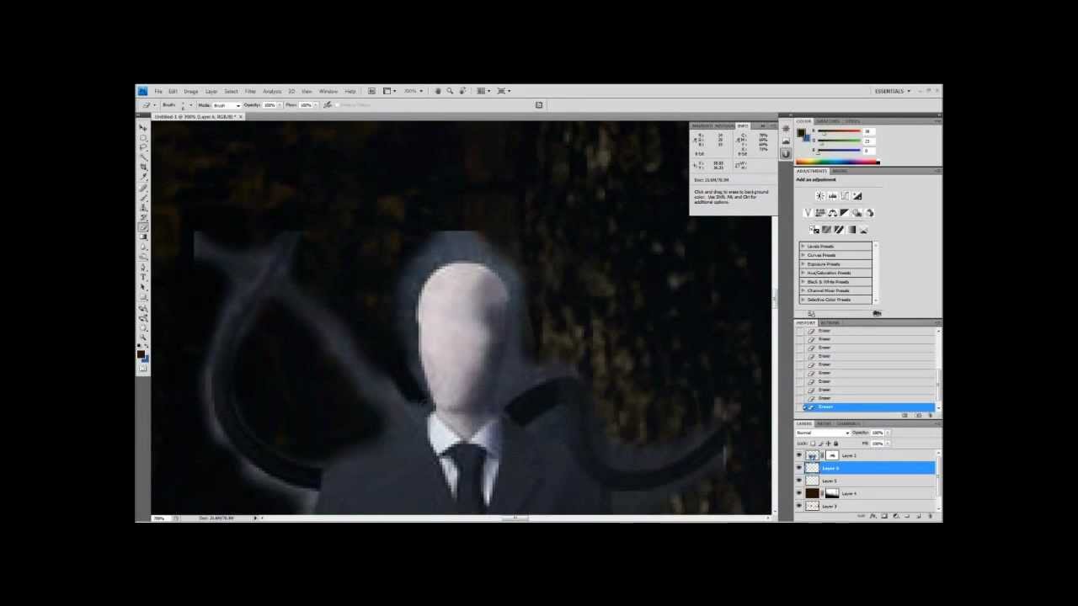Launch Bridge from the application bar
The width and height of the screenshot is (1078, 606).
[371, 91]
